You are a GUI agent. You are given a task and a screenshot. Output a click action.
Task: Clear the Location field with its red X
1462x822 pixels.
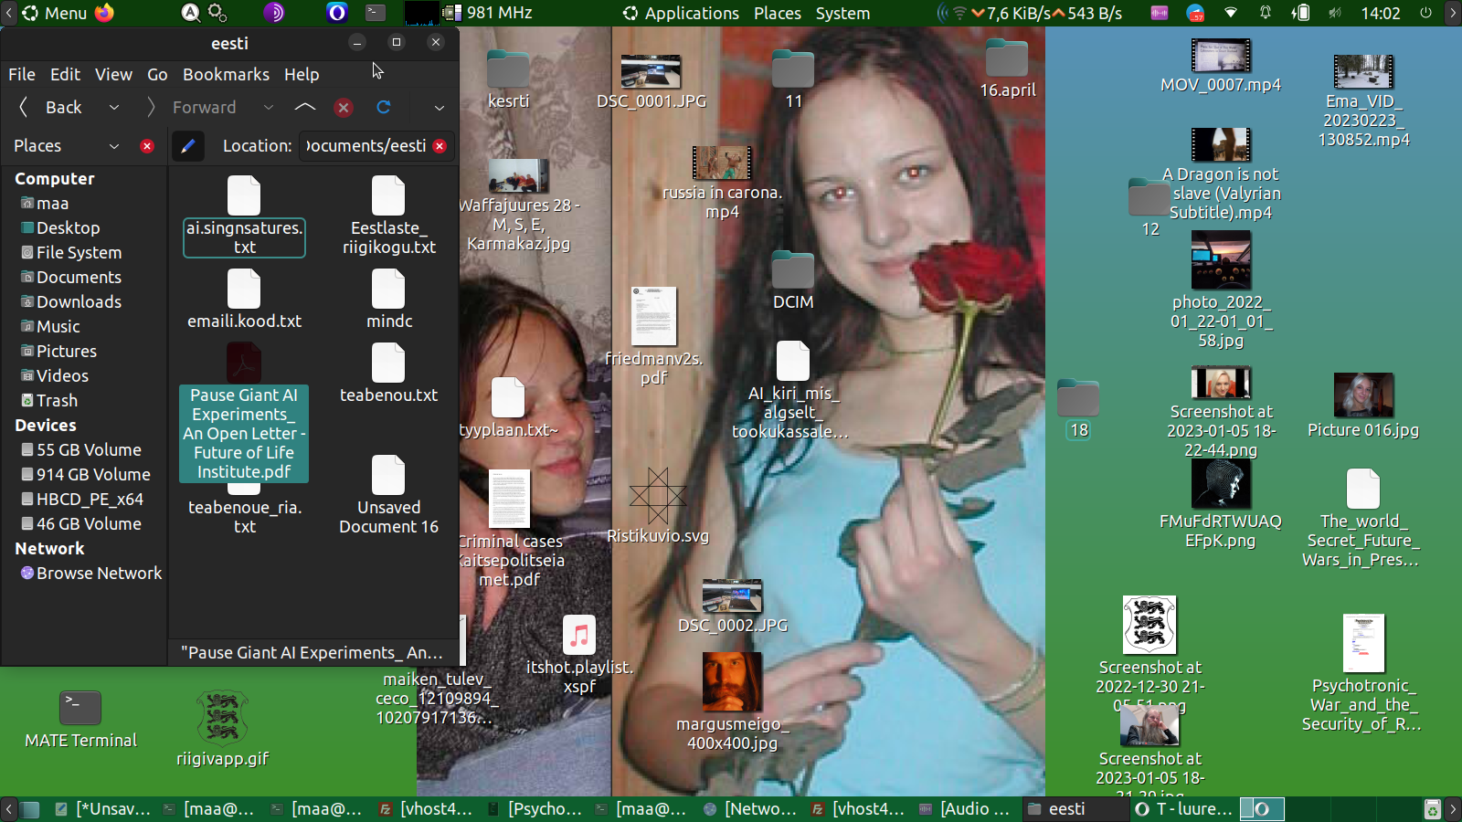(x=440, y=146)
